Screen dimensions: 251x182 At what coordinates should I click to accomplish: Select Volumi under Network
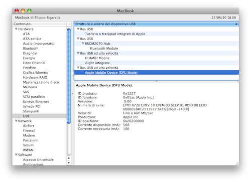[29, 145]
